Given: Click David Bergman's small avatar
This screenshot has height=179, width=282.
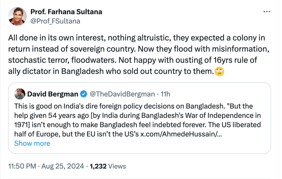Looking at the screenshot, I should click(x=19, y=94).
